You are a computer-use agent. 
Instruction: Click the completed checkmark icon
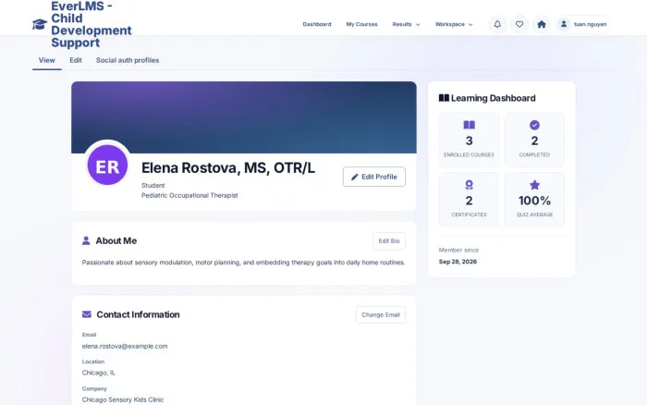pyautogui.click(x=534, y=125)
